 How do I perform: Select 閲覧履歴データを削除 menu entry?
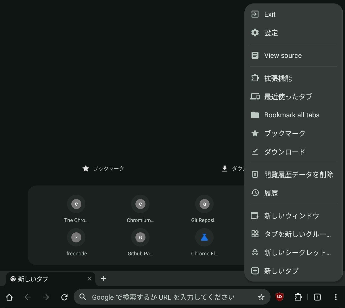pyautogui.click(x=293, y=174)
